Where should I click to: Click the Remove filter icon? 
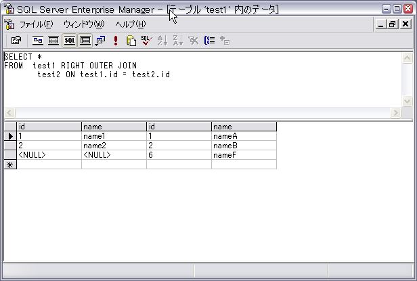[193, 41]
